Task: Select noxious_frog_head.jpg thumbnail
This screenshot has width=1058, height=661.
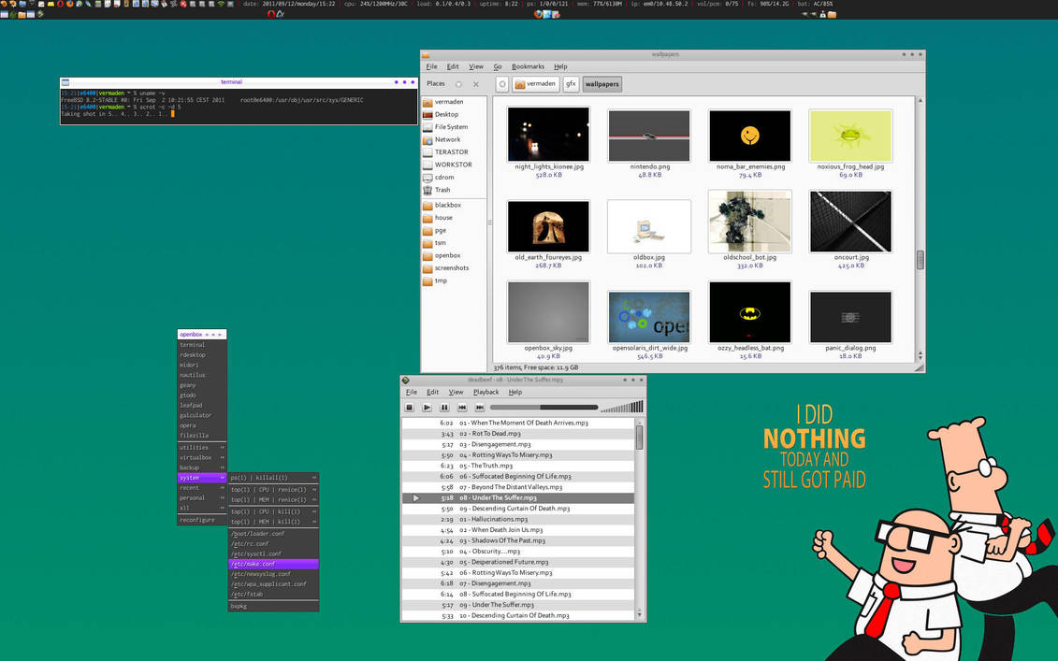Action: coord(850,136)
